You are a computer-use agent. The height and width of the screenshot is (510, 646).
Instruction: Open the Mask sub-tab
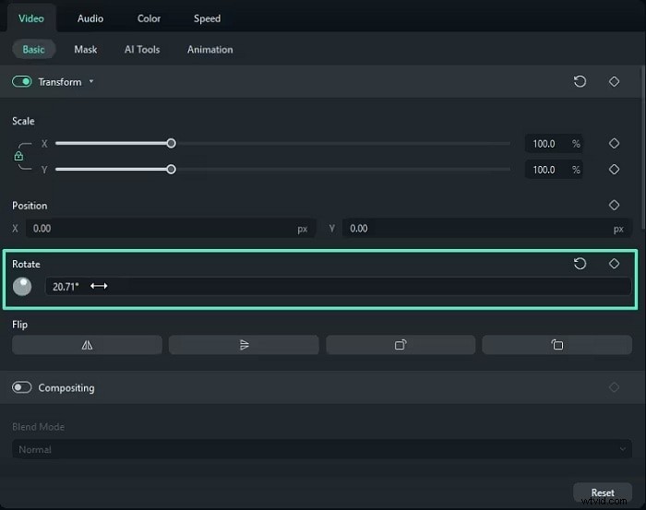tap(86, 50)
